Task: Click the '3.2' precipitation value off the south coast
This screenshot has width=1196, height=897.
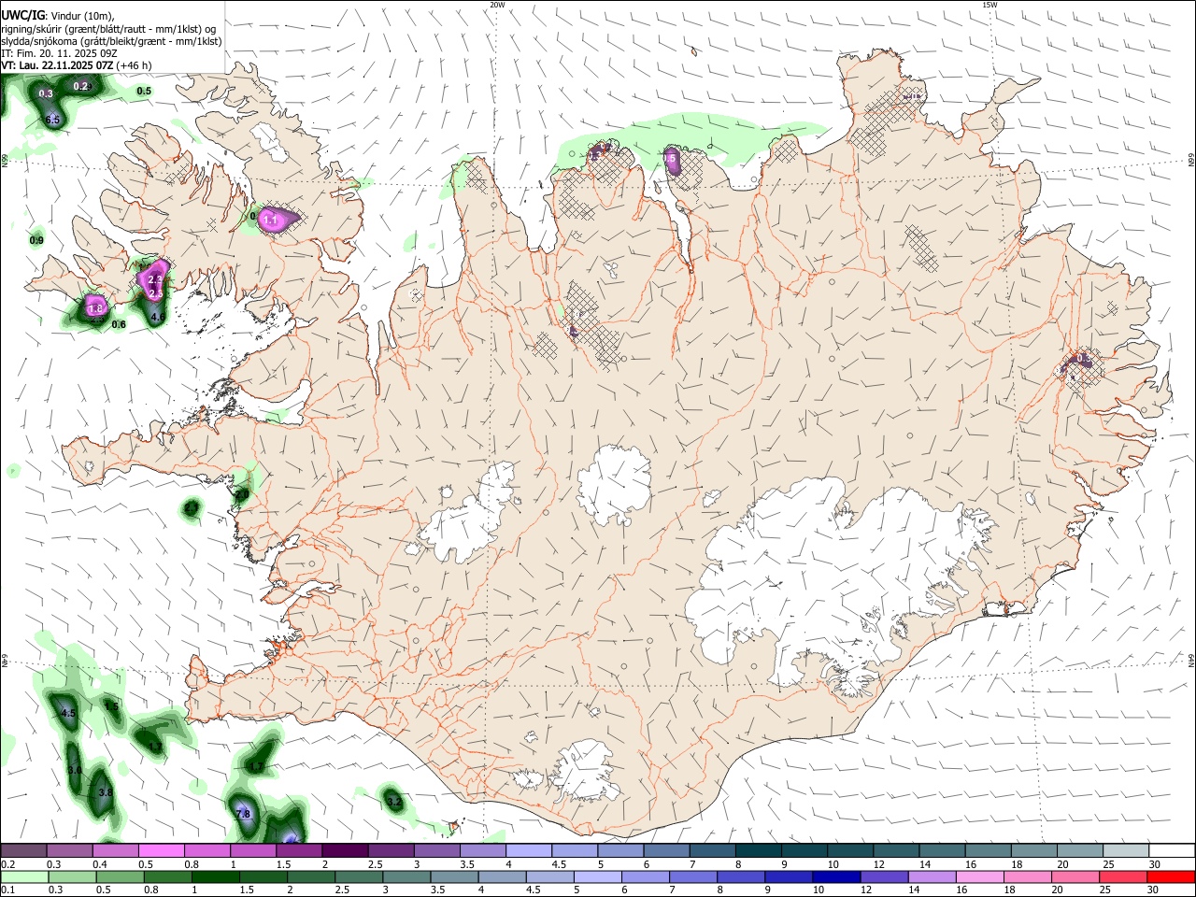Action: tap(393, 802)
